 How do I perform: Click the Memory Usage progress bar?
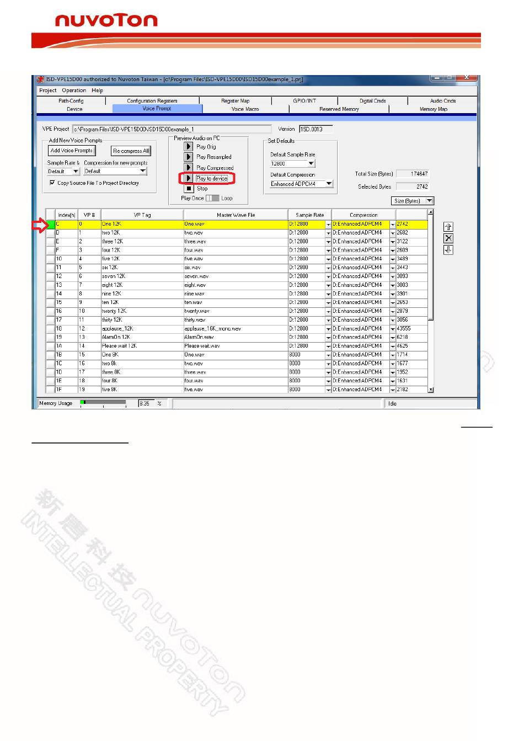point(103,402)
